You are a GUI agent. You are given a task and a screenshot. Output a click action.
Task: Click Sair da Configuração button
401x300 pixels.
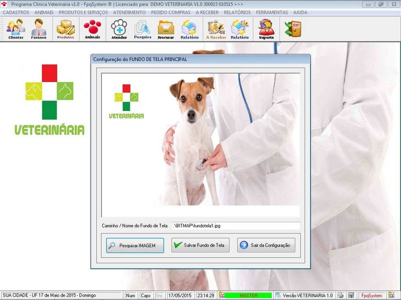[266, 245]
